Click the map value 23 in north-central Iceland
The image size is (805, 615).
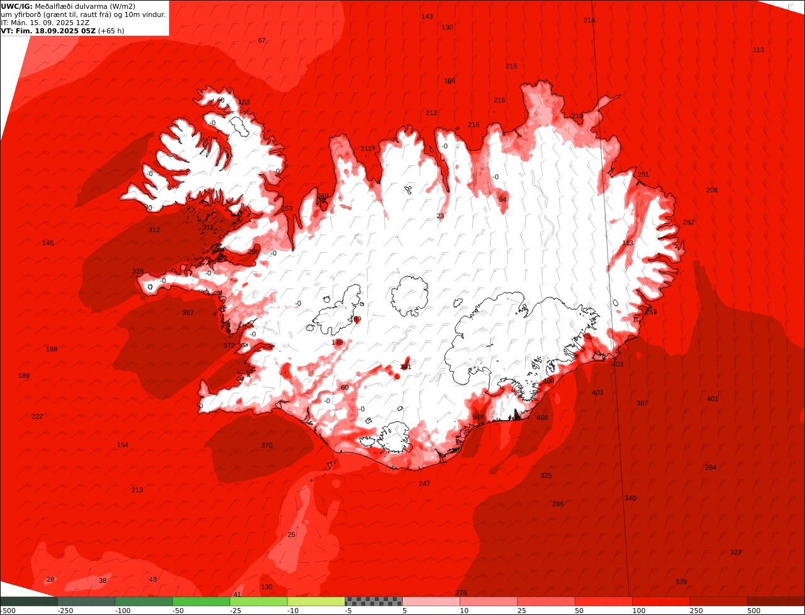pyautogui.click(x=440, y=216)
